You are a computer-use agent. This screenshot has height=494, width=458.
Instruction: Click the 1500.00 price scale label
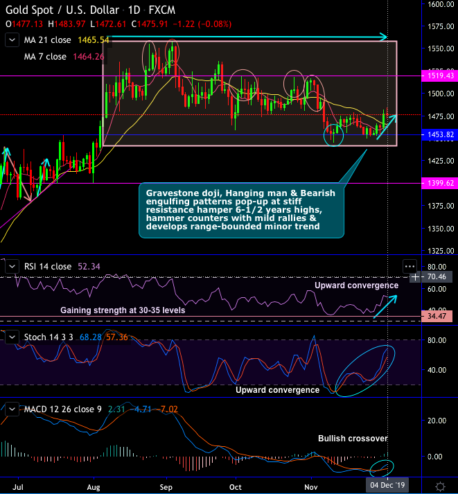pyautogui.click(x=441, y=94)
